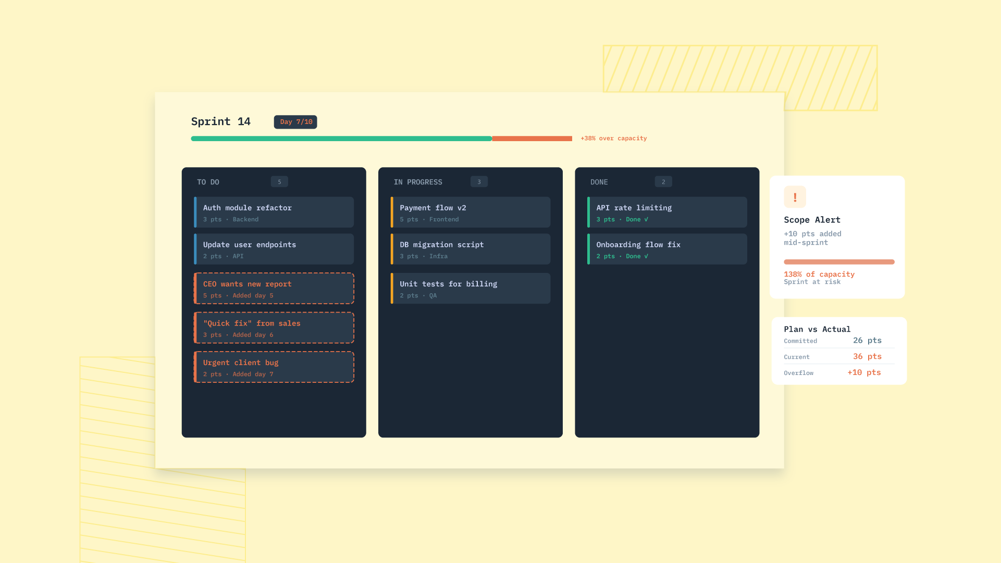Viewport: 1001px width, 563px height.
Task: Open the Auth module refactor card
Action: 274,212
